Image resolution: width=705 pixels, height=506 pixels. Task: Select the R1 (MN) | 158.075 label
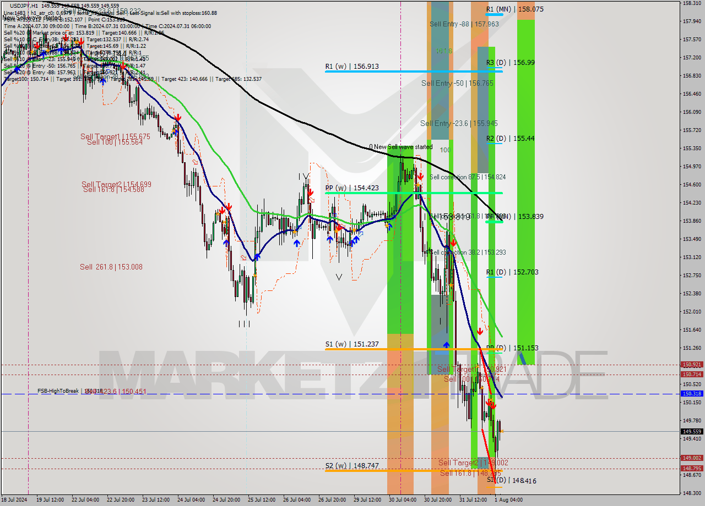click(515, 9)
